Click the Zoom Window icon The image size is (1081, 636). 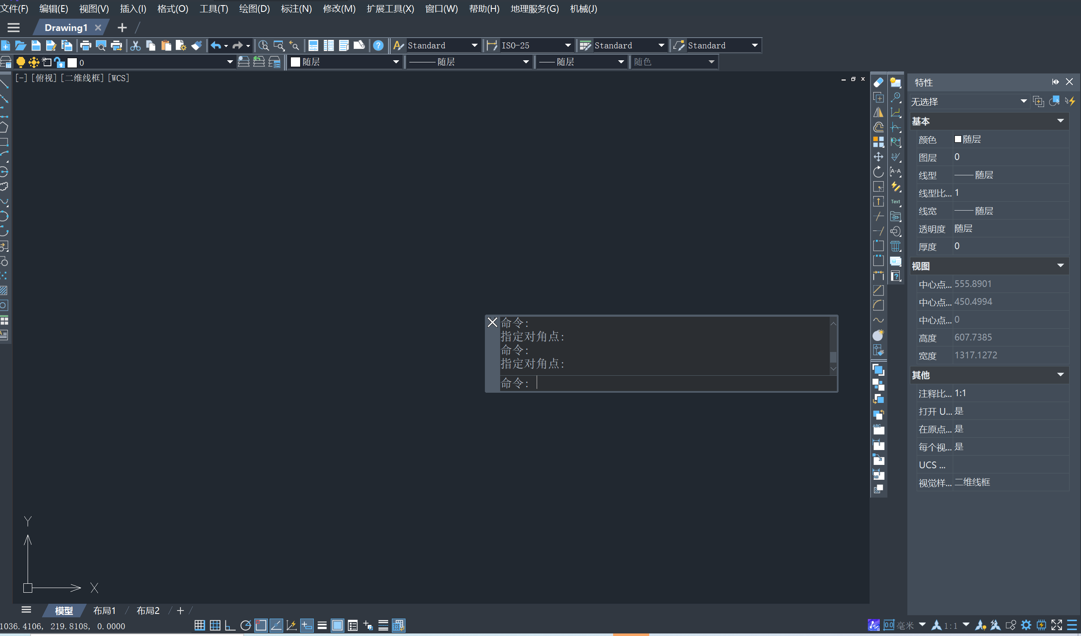(279, 45)
